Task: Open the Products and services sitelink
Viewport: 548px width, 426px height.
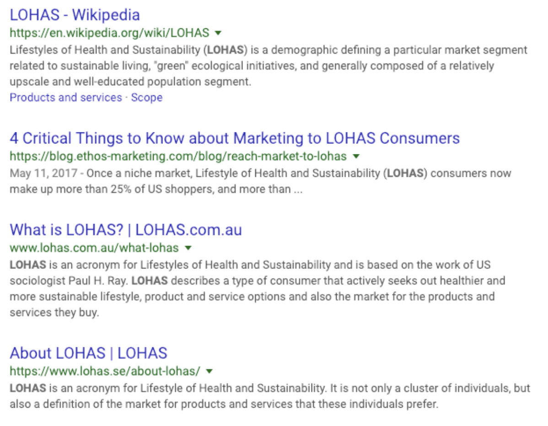Action: pos(66,97)
